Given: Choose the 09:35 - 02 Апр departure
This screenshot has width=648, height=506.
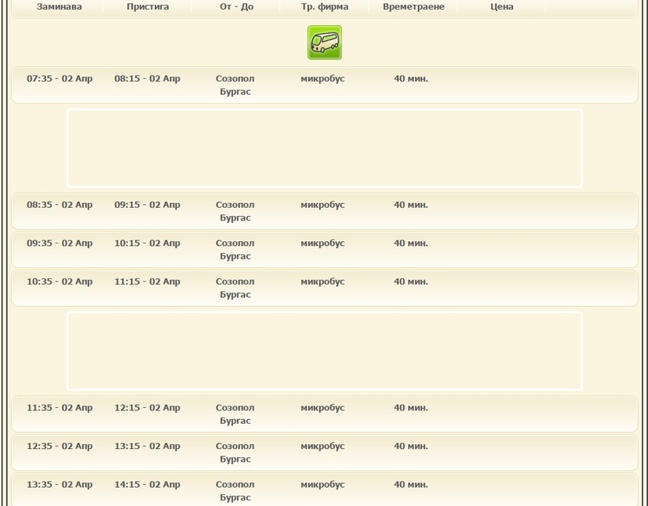Looking at the screenshot, I should coord(59,244).
